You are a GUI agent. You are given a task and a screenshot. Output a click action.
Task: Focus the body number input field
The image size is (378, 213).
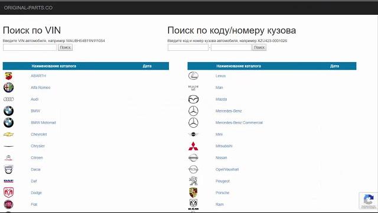tap(231, 47)
